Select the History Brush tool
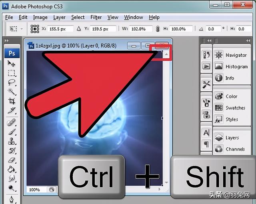Screen dimensions: 256x204 [x=12, y=151]
